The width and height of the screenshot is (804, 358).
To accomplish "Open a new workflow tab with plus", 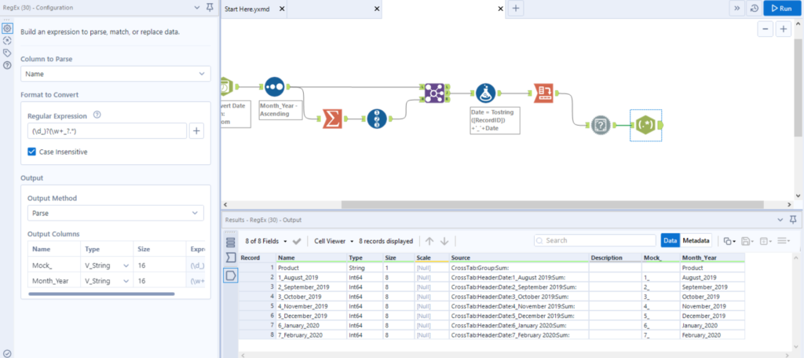I will point(516,8).
